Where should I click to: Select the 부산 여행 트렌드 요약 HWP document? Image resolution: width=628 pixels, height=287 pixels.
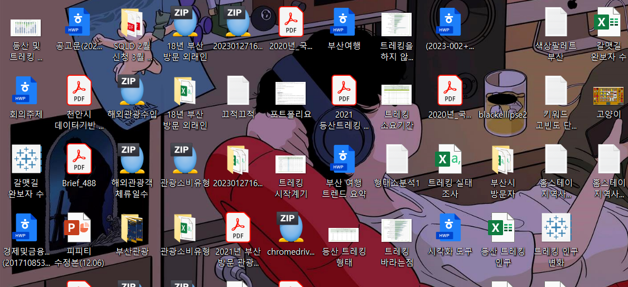(x=344, y=159)
